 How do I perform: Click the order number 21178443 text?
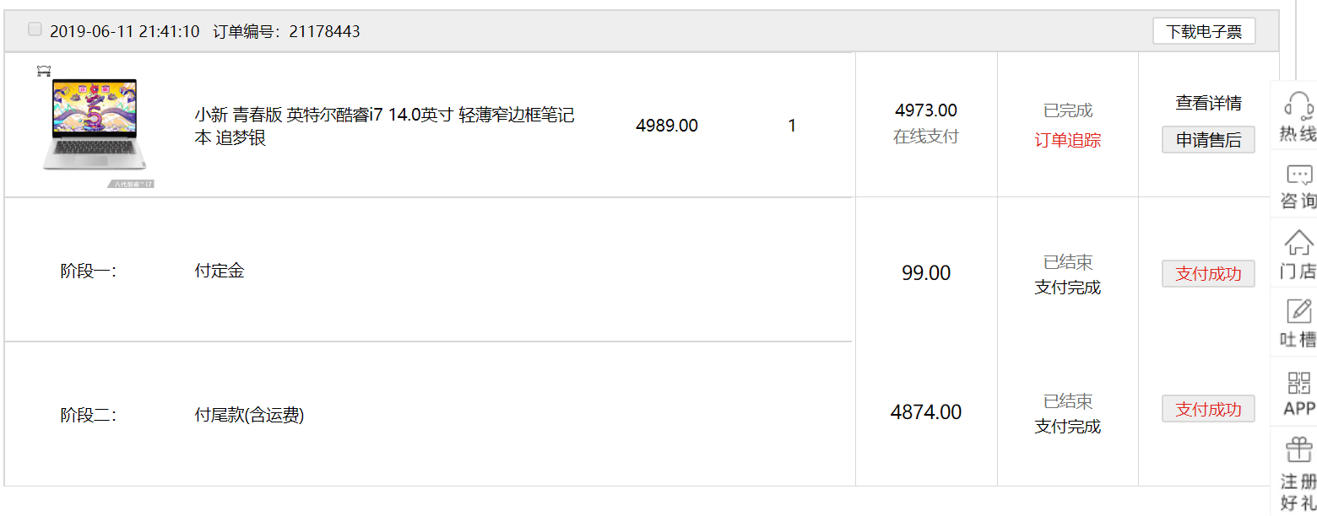[324, 32]
